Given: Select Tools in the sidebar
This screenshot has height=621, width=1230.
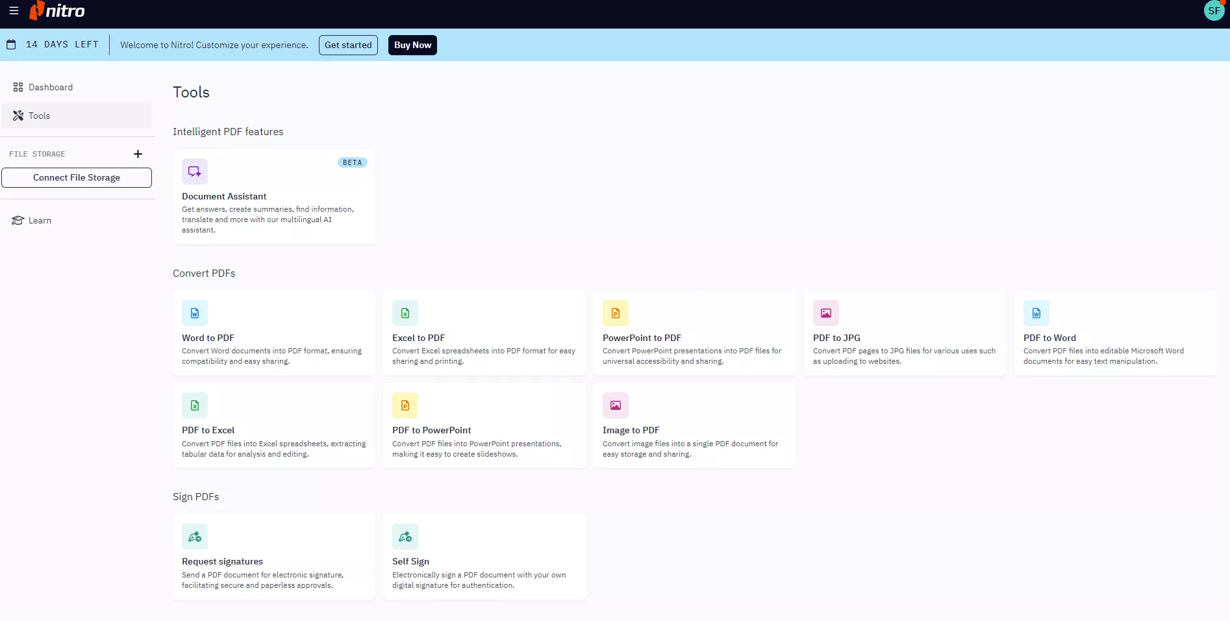Looking at the screenshot, I should coord(77,116).
